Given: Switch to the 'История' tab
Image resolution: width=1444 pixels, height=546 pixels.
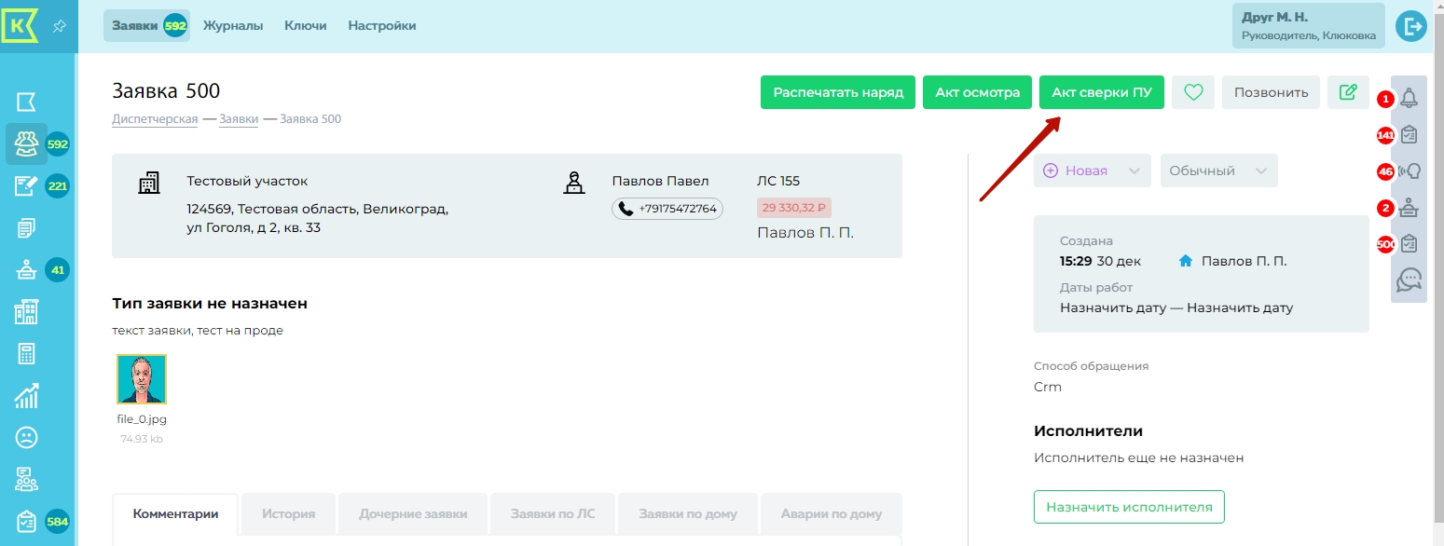Looking at the screenshot, I should point(288,513).
